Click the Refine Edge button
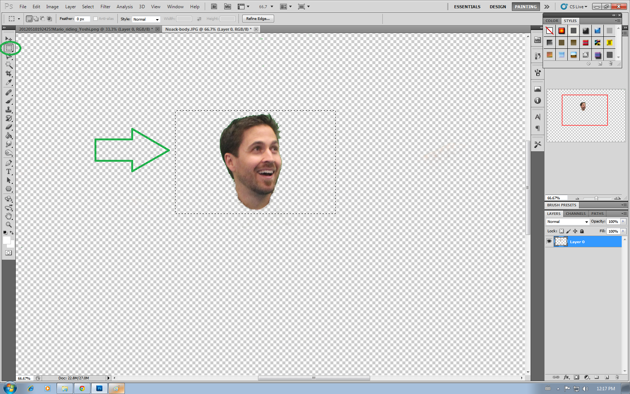Screen dimensions: 630x394 [258, 18]
